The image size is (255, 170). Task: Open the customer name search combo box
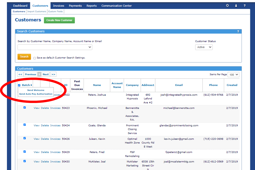(x=55, y=47)
